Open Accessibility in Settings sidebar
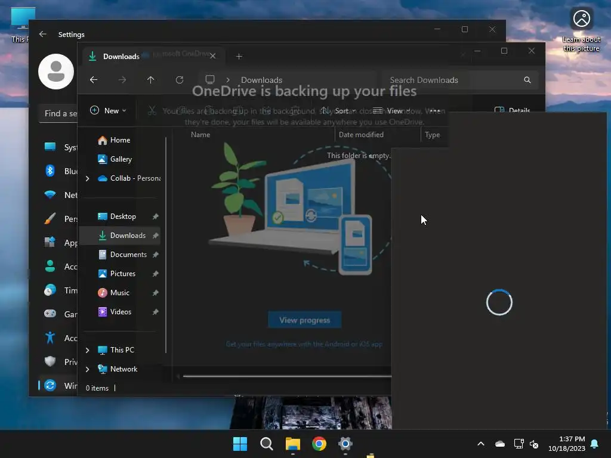 [60, 338]
